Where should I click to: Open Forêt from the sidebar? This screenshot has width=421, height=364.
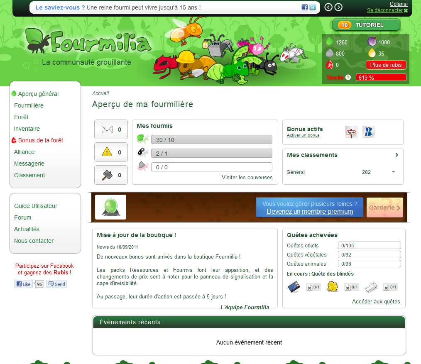click(x=21, y=117)
